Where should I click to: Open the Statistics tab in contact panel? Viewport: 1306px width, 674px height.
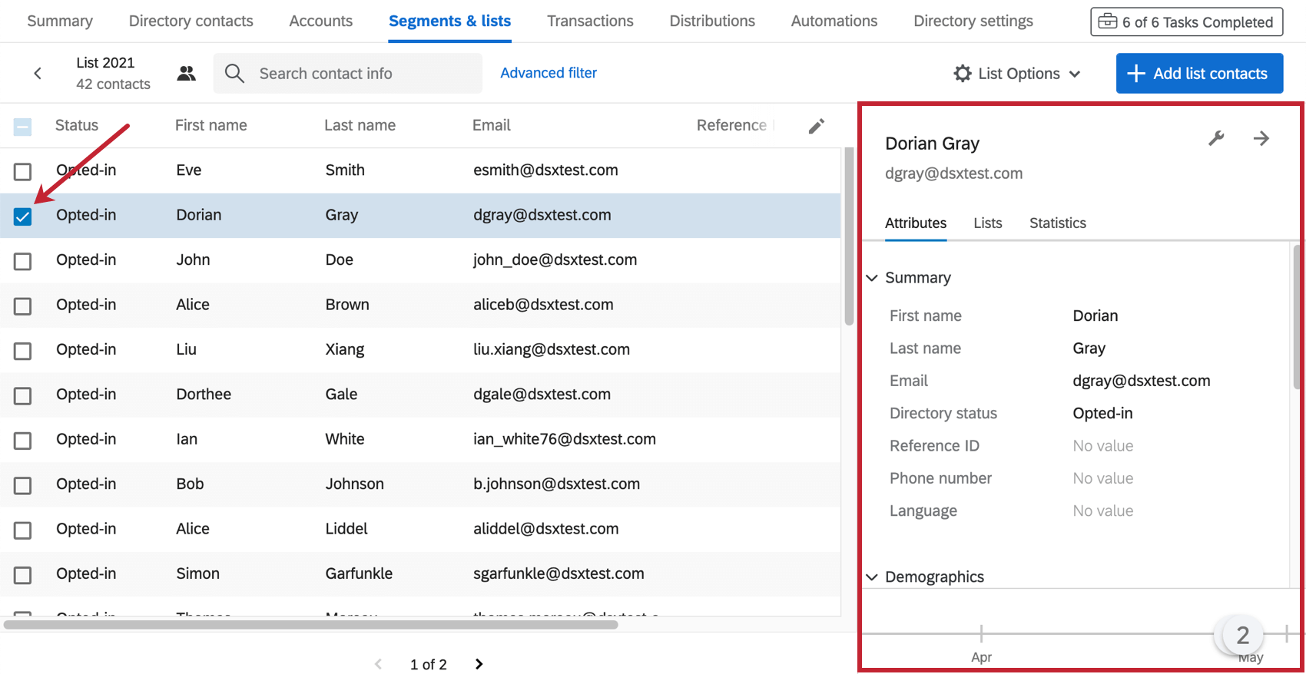(x=1057, y=223)
